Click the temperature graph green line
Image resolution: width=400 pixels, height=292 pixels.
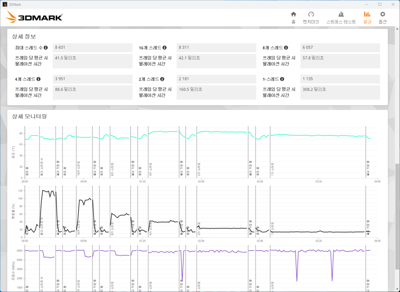point(224,132)
